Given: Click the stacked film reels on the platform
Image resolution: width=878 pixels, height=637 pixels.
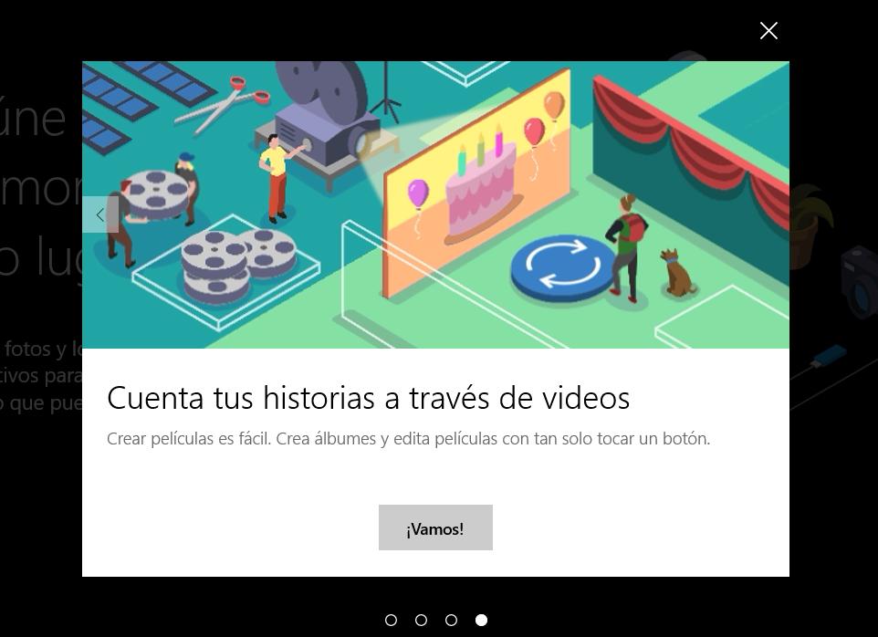Looking at the screenshot, I should click(x=235, y=262).
